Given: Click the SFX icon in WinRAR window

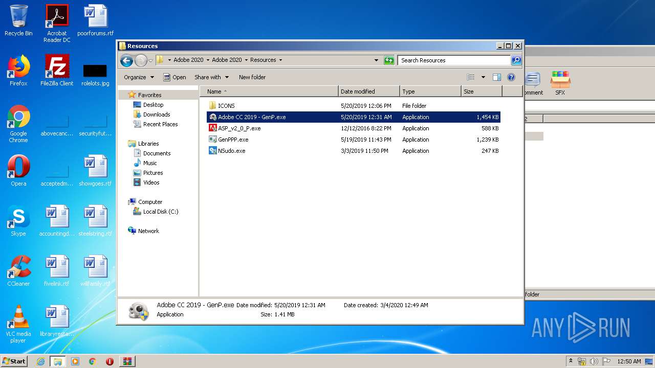Looking at the screenshot, I should 560,83.
